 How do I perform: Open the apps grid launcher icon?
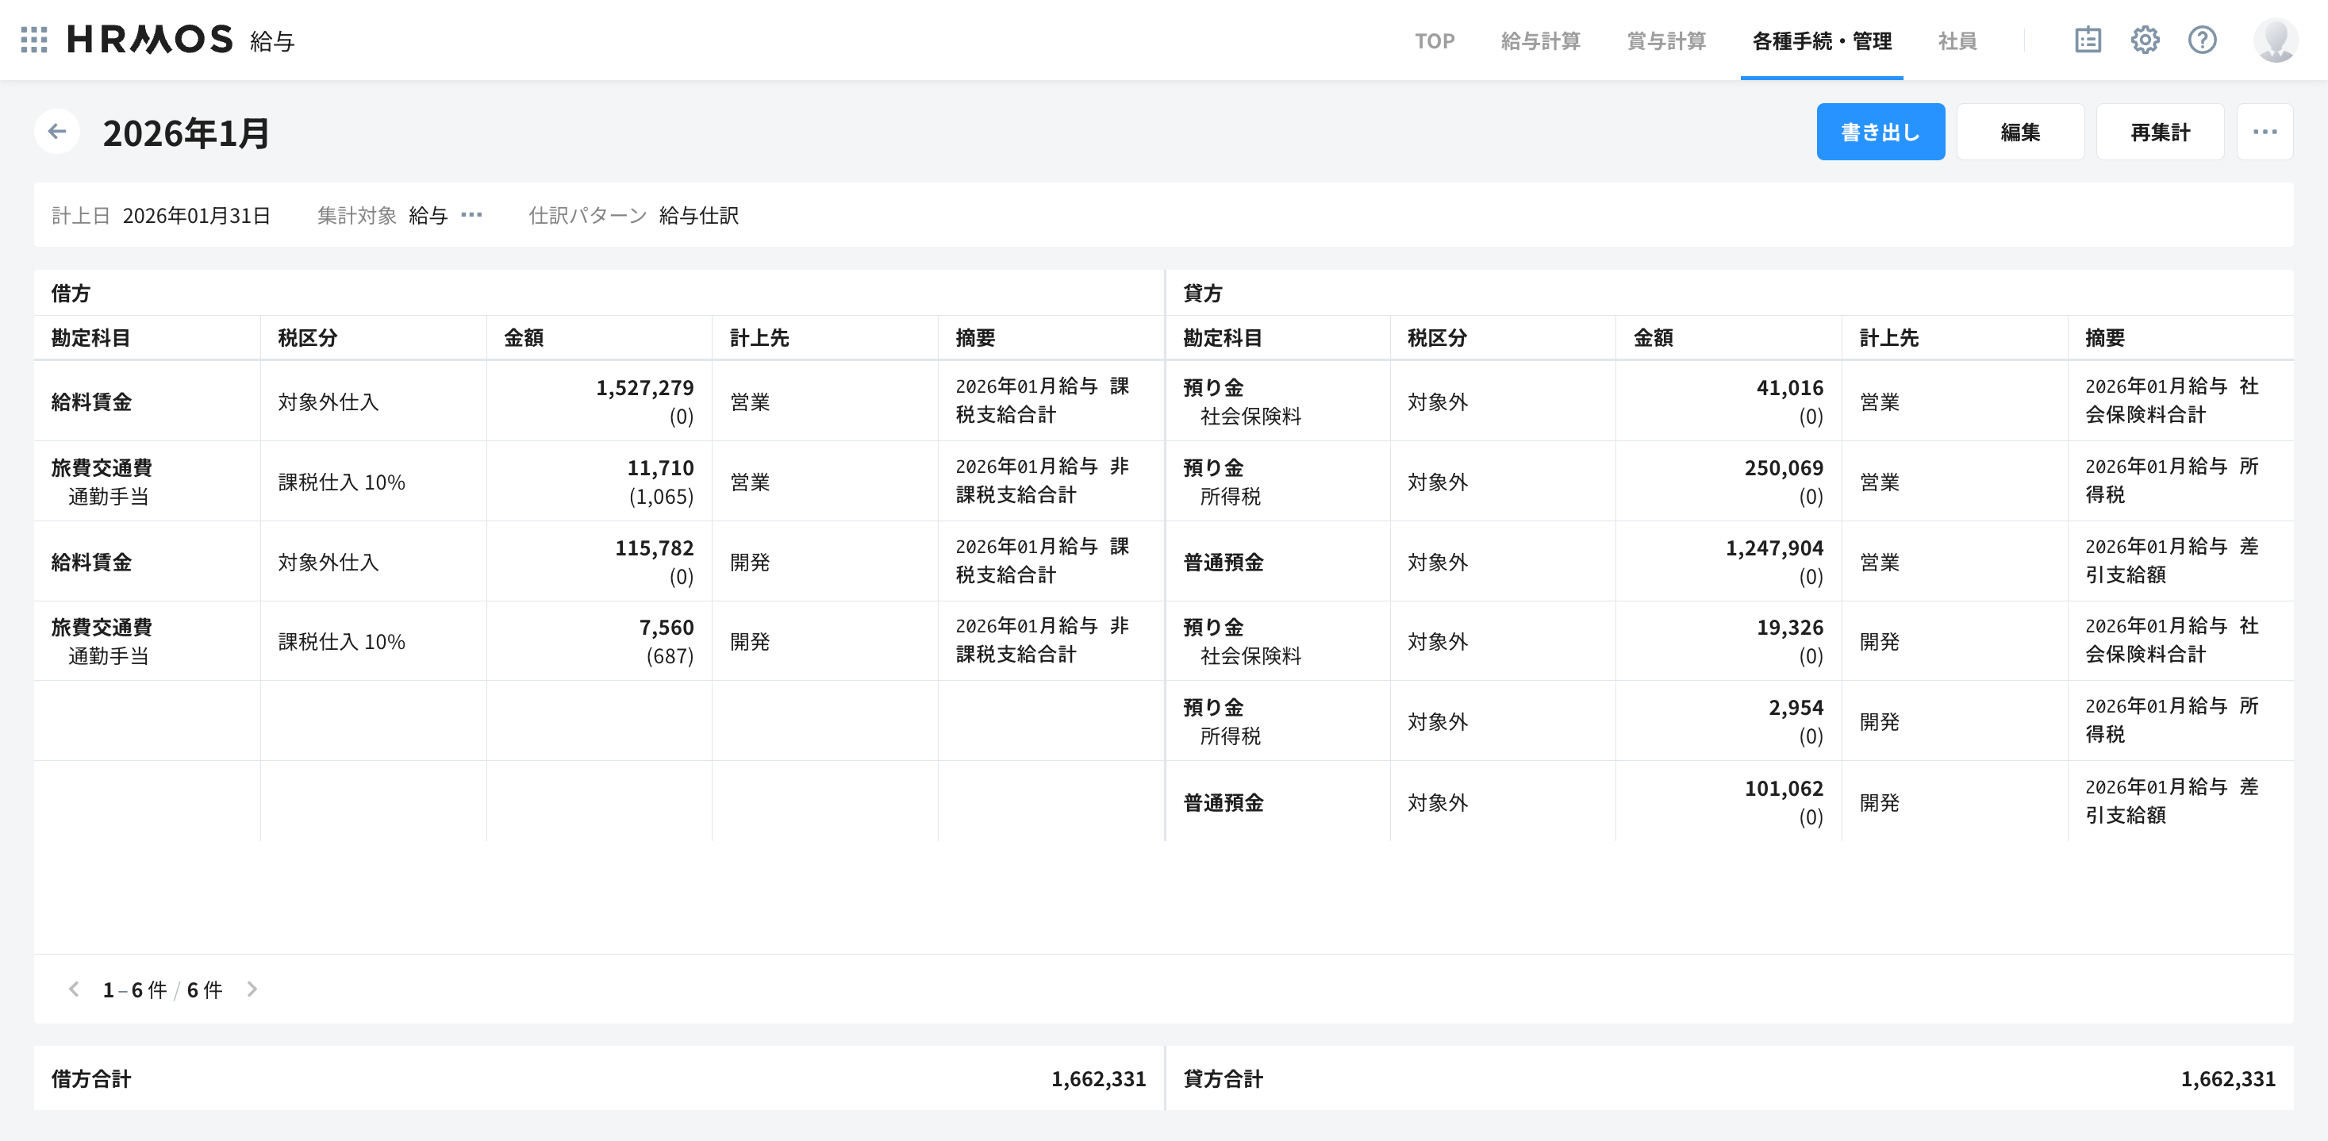[33, 40]
